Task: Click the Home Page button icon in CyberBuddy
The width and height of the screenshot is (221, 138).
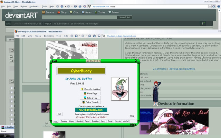Action: click(x=85, y=93)
